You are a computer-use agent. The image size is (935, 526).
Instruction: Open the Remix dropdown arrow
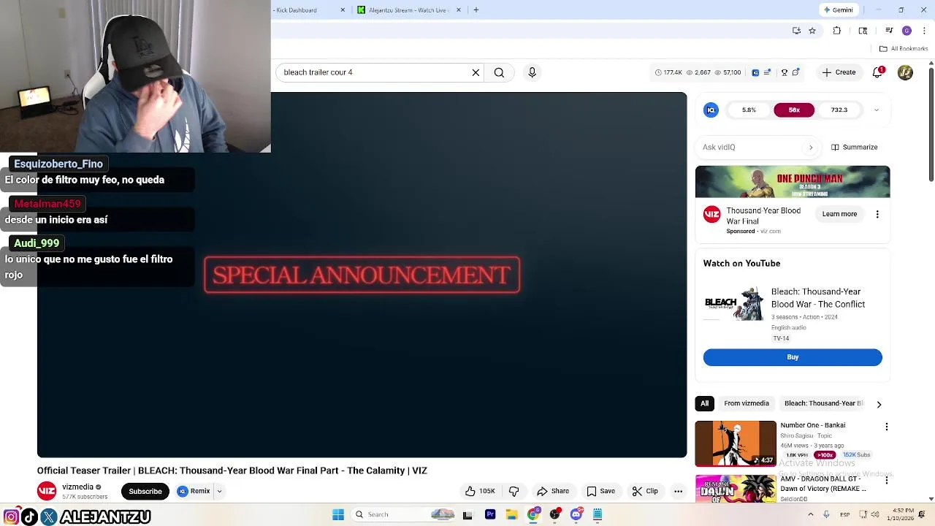[219, 491]
